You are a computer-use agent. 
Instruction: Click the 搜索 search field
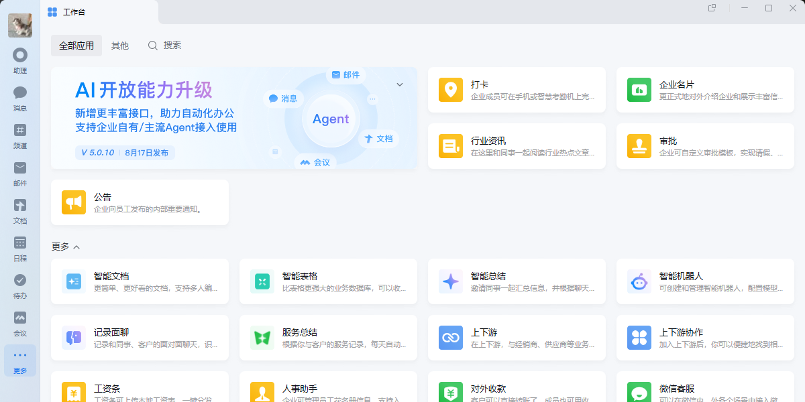click(x=165, y=46)
